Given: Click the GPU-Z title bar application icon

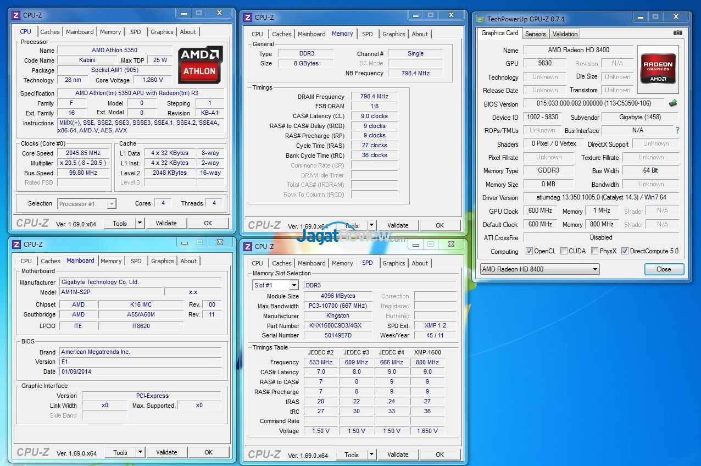Looking at the screenshot, I should pos(480,19).
